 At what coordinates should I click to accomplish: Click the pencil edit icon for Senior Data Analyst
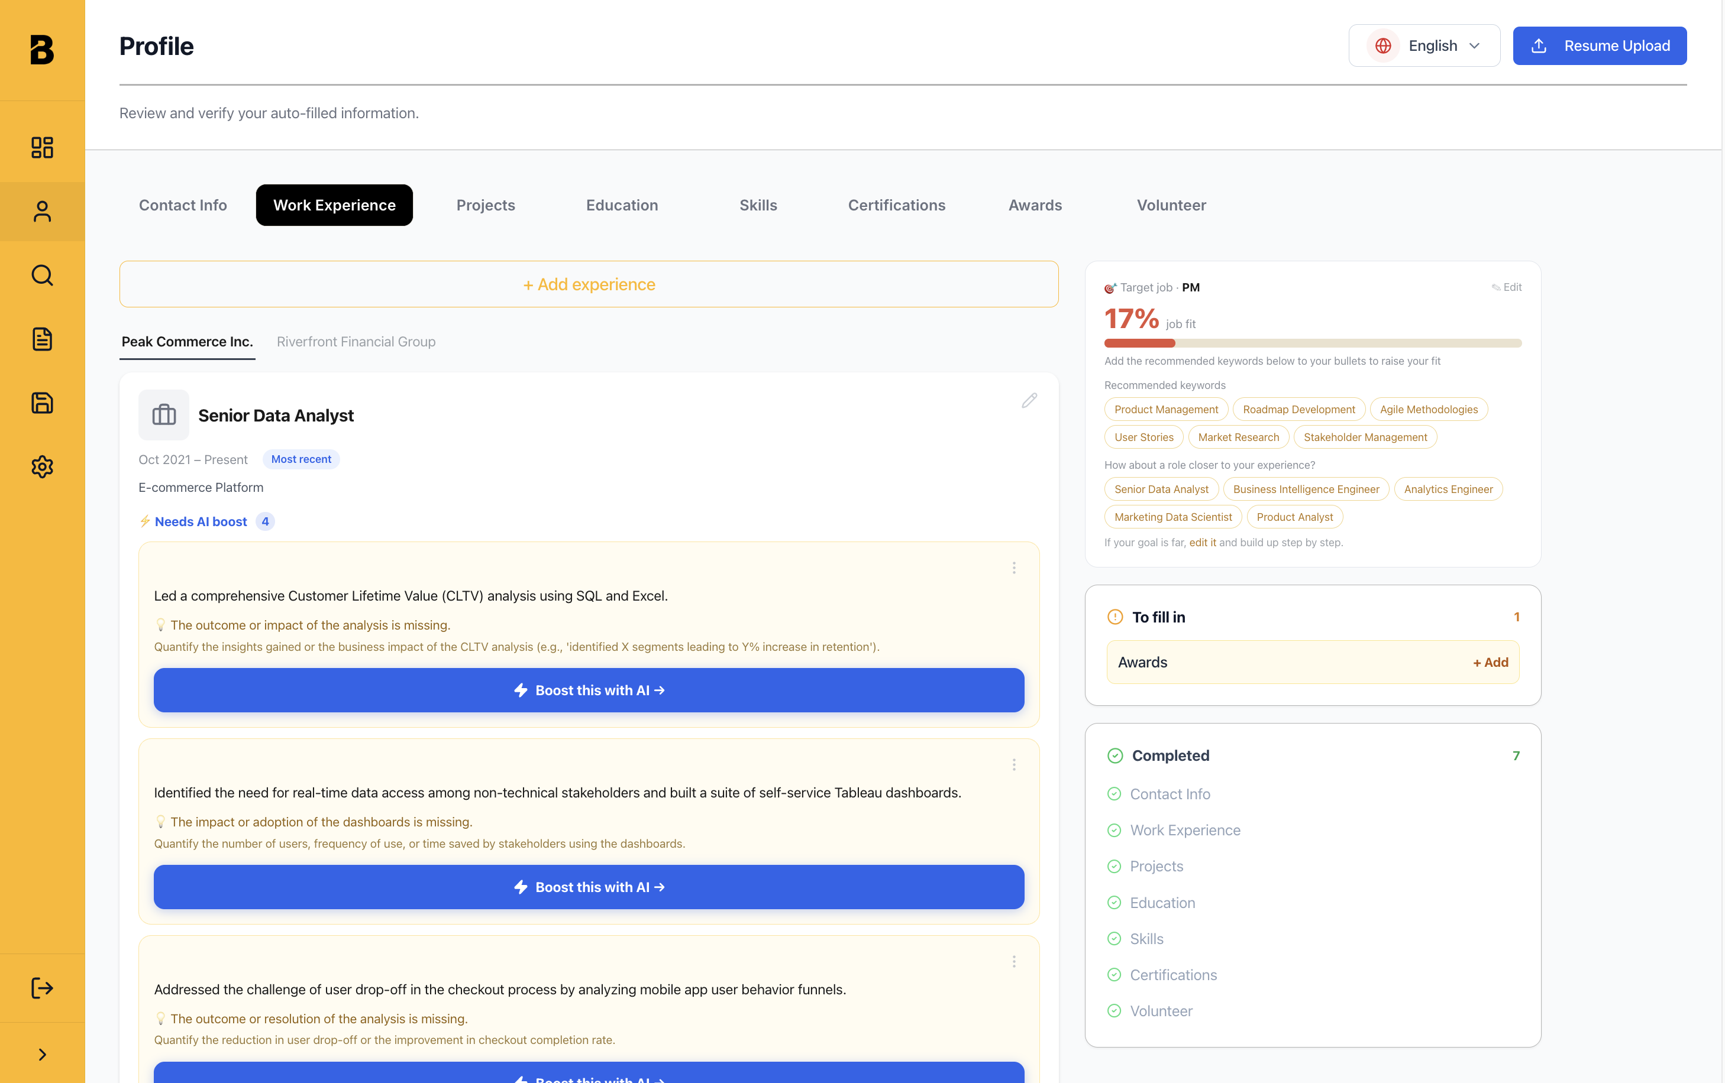1029,401
